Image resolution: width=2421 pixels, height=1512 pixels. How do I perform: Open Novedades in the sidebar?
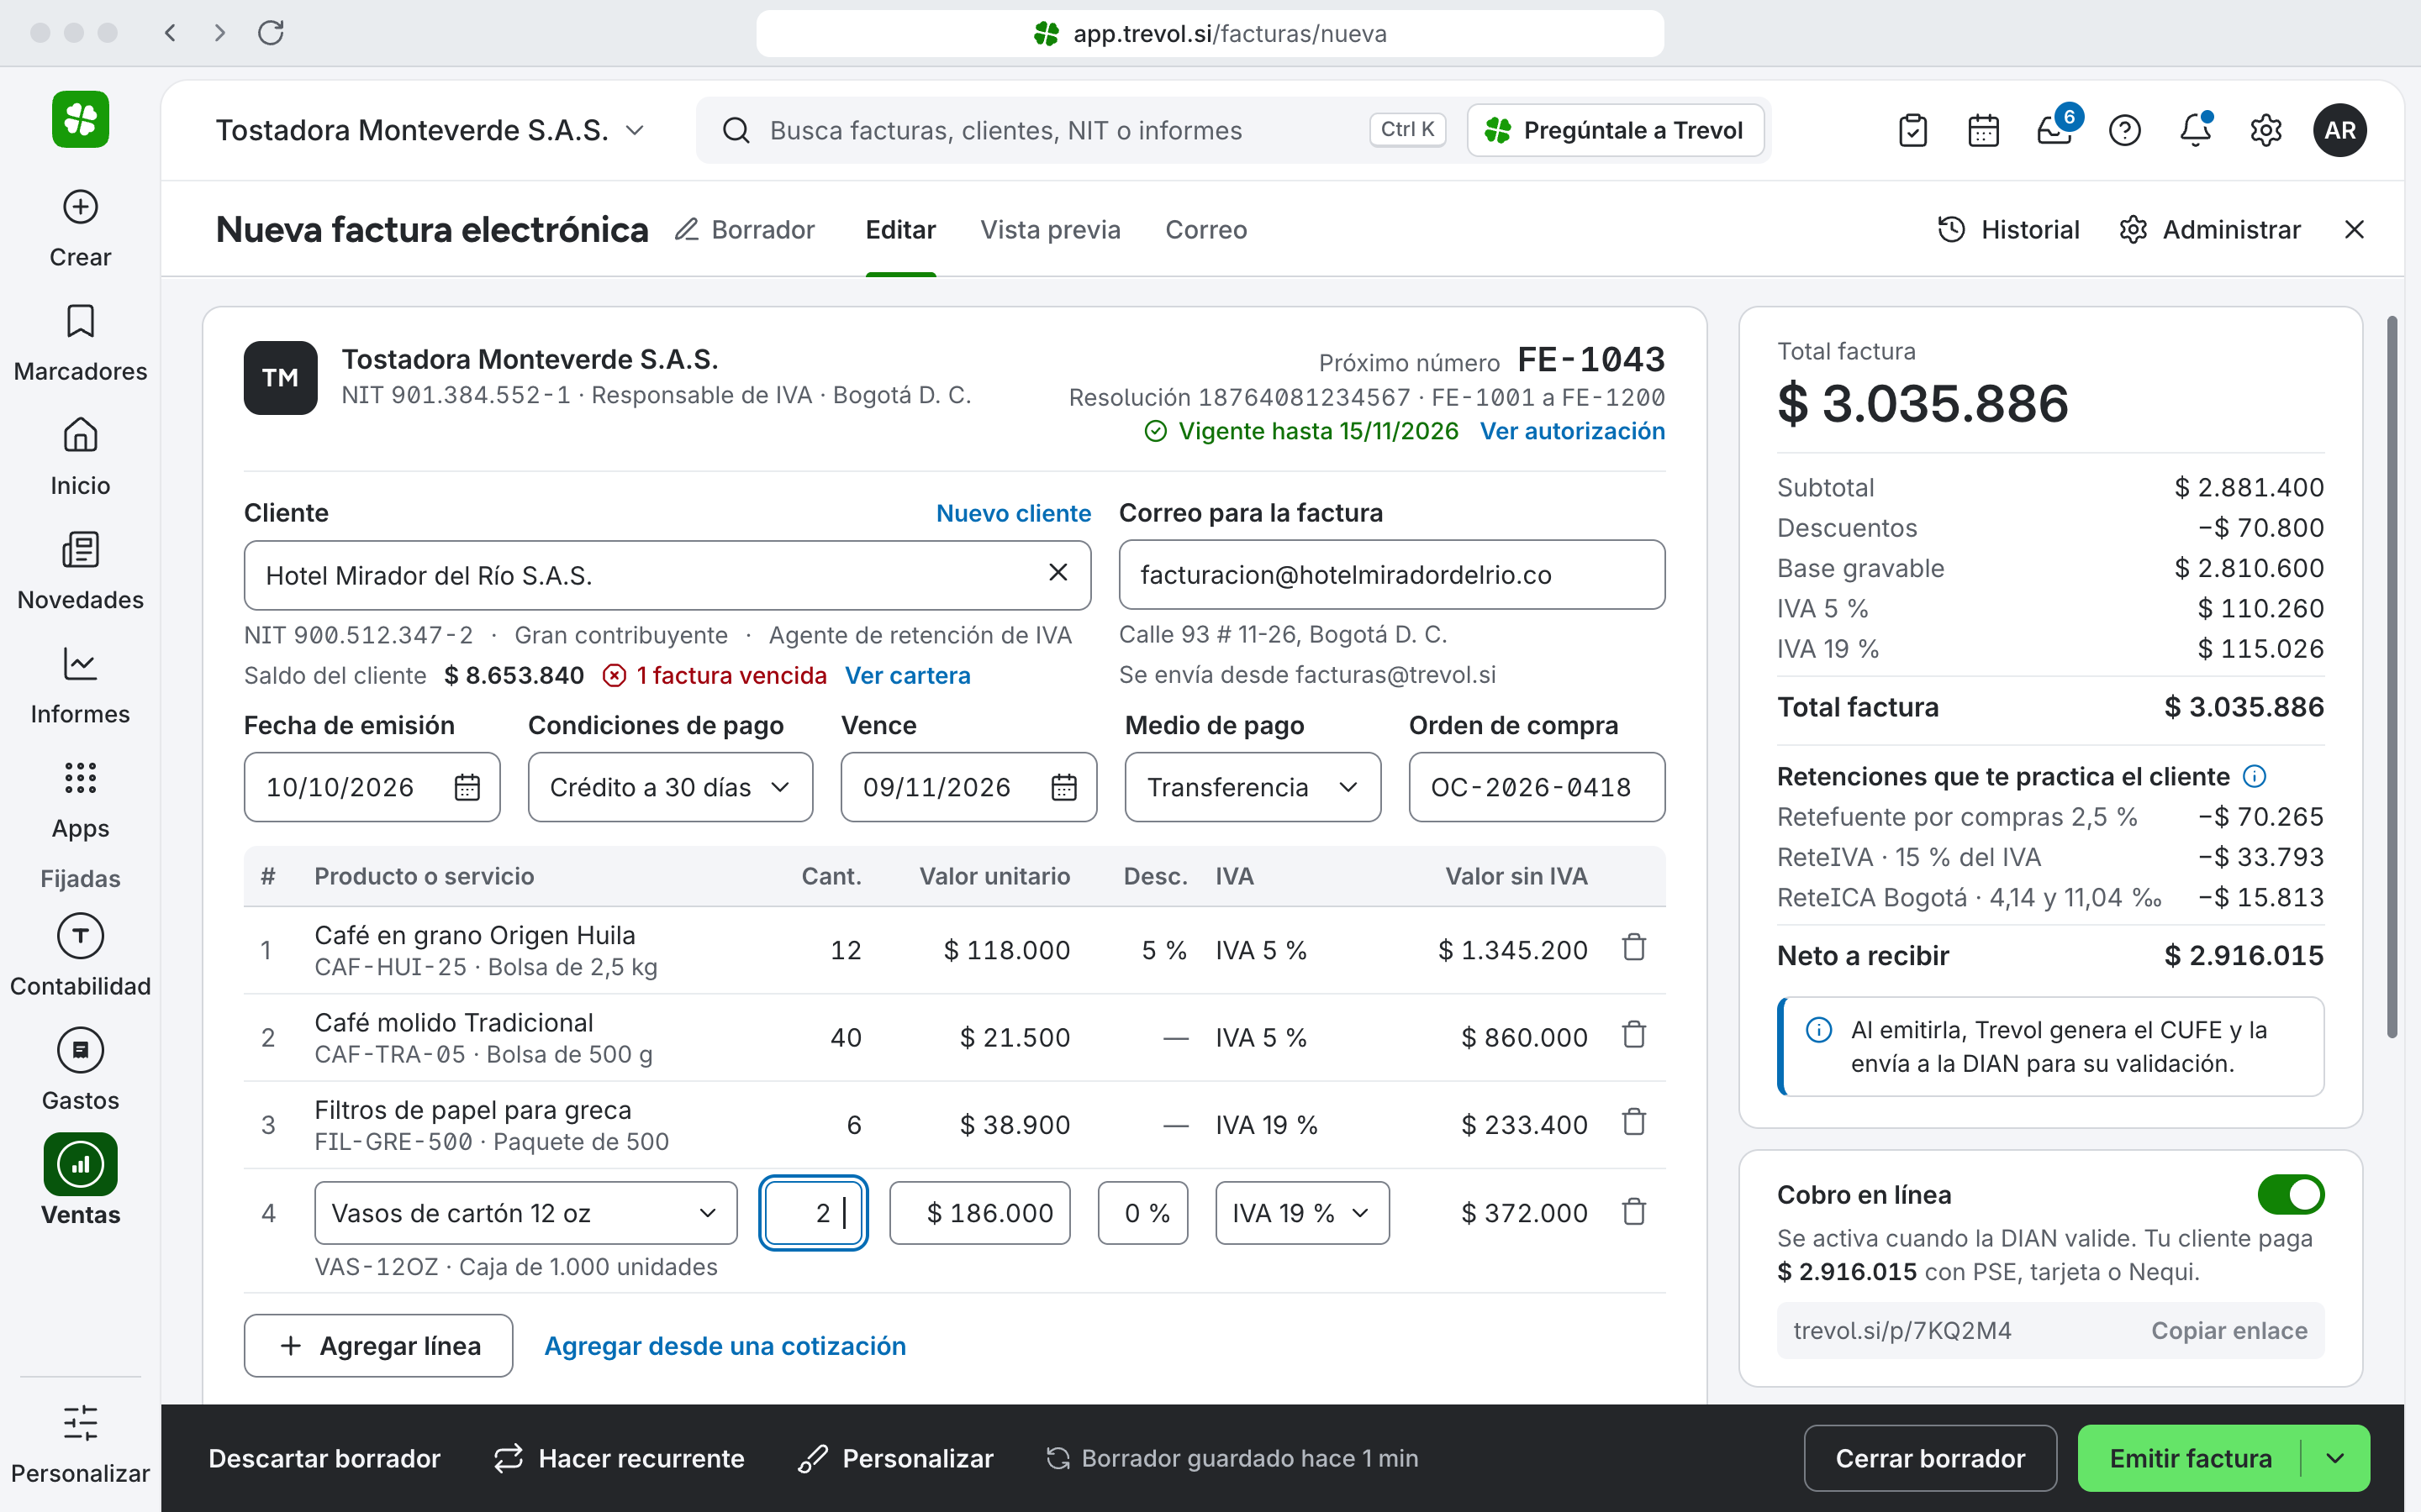[80, 571]
